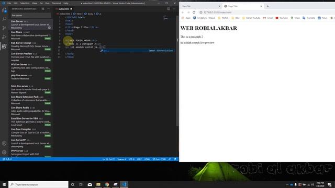Install the html-live-server extension
The image size is (335, 188).
(48, 92)
